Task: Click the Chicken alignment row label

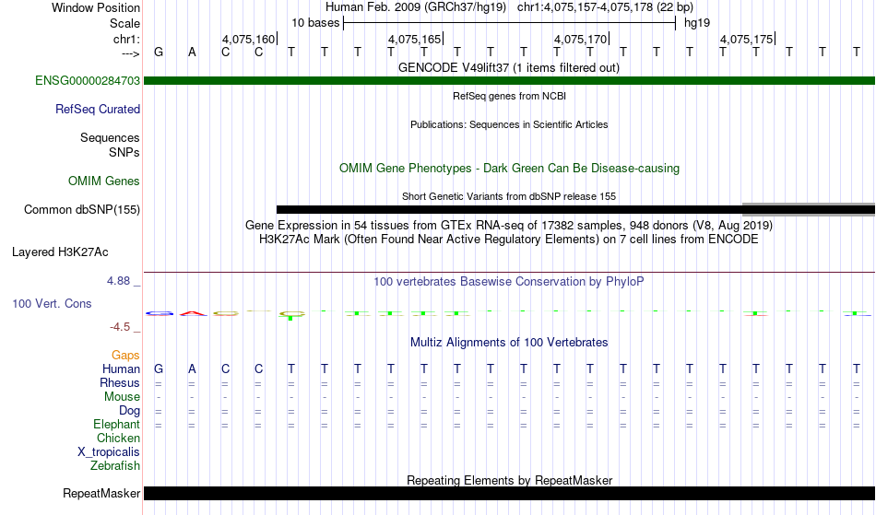Action: 118,438
